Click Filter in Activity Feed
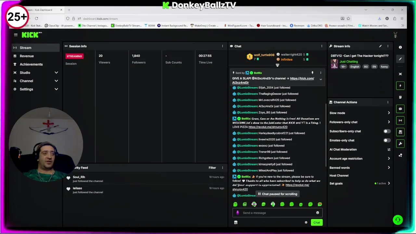416x234 pixels. pyautogui.click(x=212, y=168)
